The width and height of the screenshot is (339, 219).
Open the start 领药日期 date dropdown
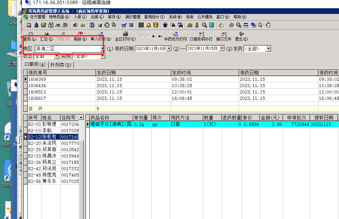point(169,48)
